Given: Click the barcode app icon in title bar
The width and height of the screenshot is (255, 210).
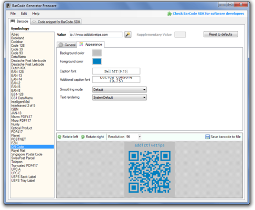Looking at the screenshot, I should 8,6.
